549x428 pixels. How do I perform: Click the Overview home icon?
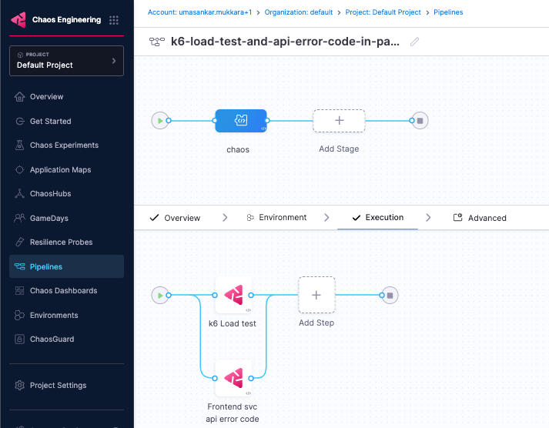pos(19,96)
